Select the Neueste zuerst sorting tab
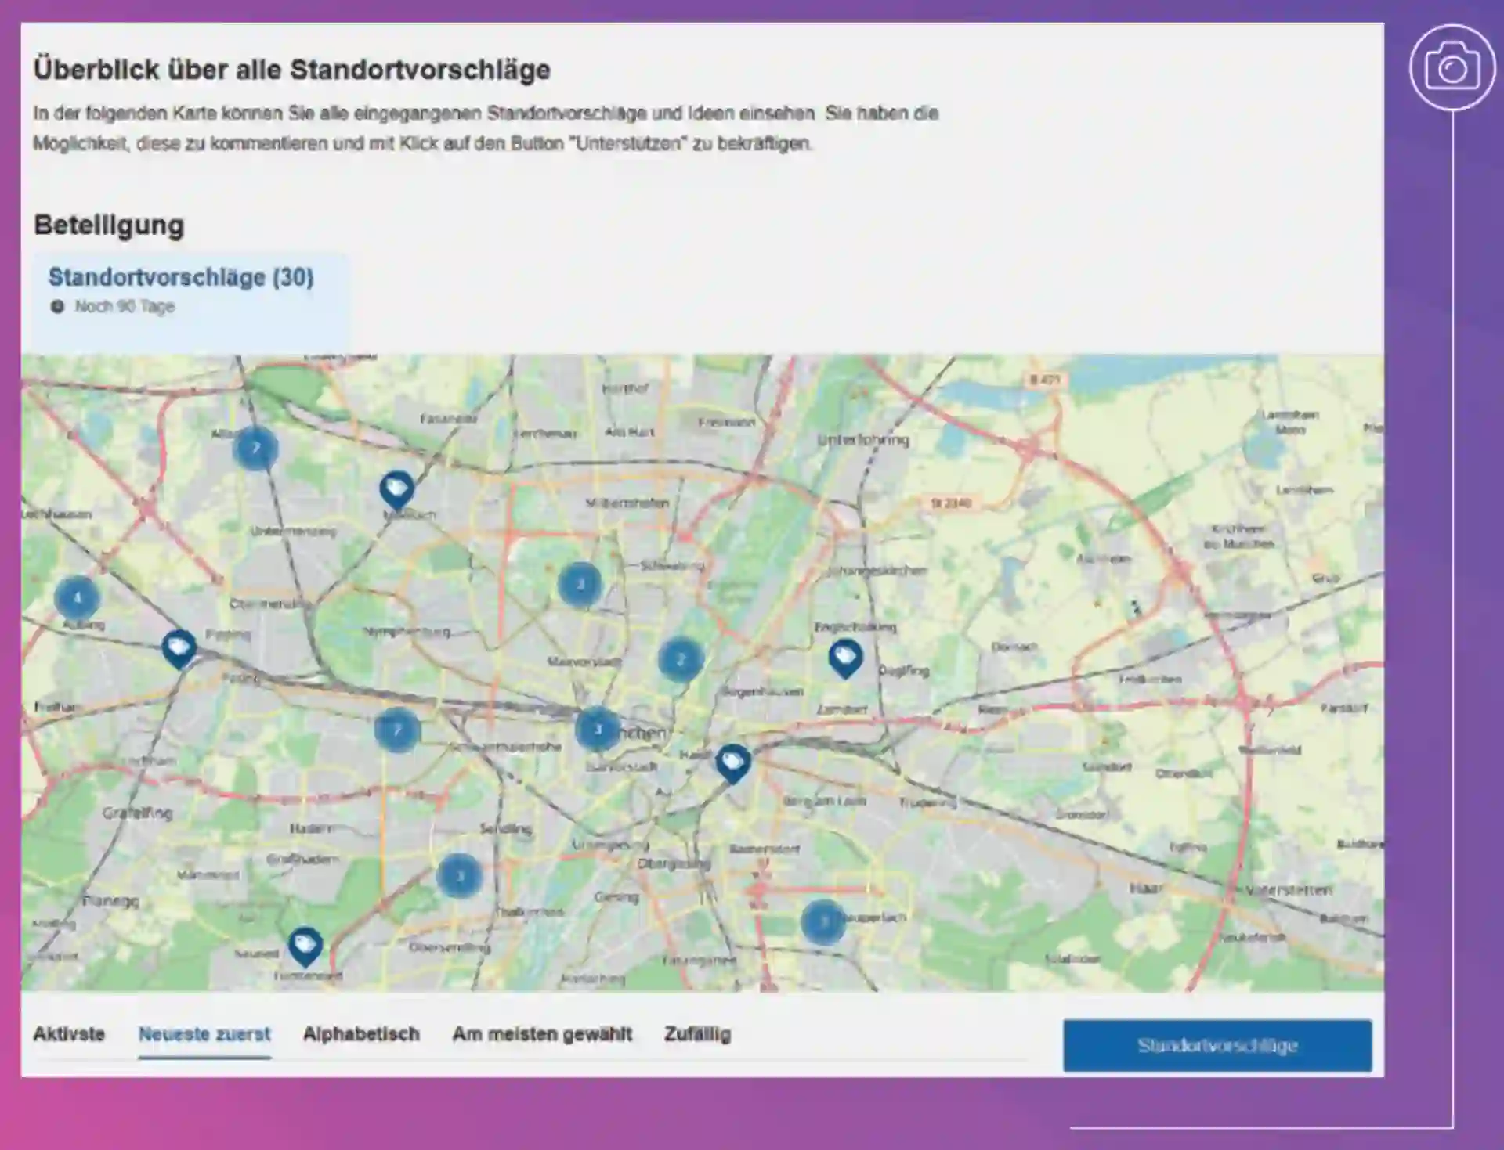This screenshot has width=1504, height=1150. pos(204,1034)
